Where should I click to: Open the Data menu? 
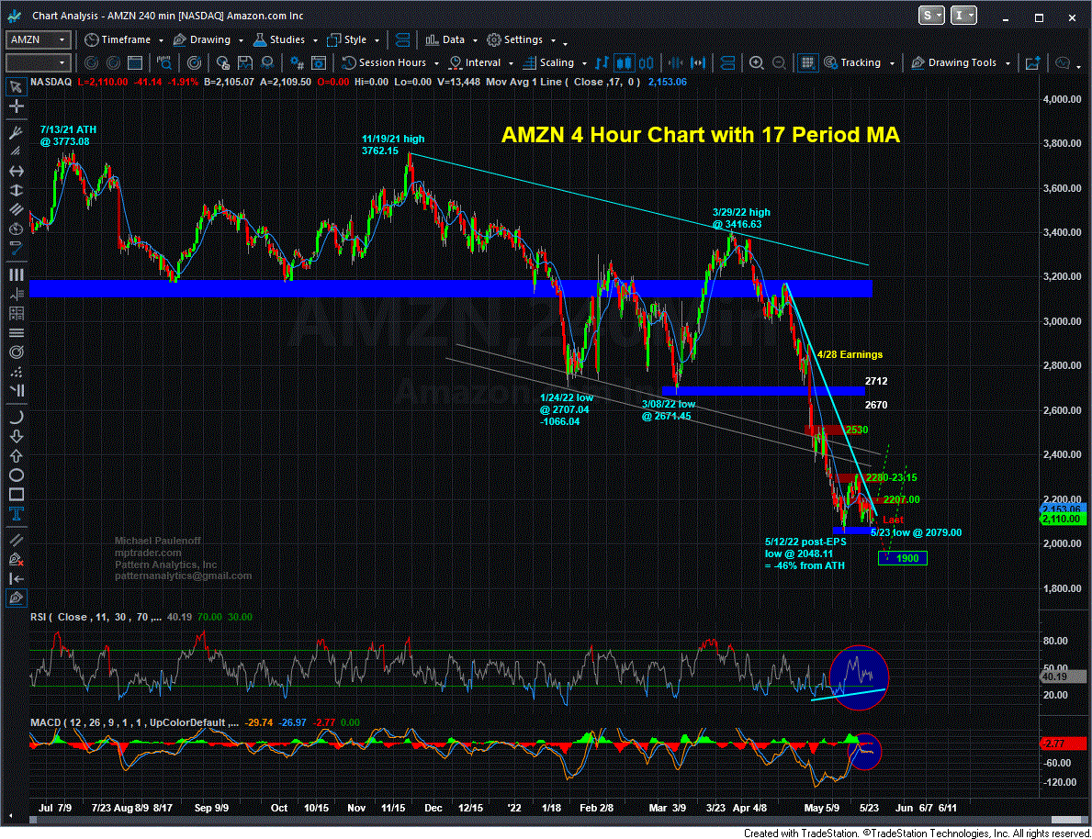click(x=451, y=39)
